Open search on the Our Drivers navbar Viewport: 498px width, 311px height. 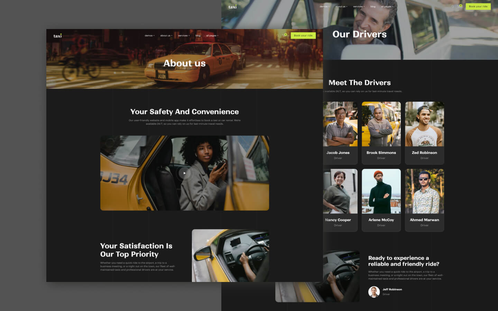pyautogui.click(x=452, y=6)
